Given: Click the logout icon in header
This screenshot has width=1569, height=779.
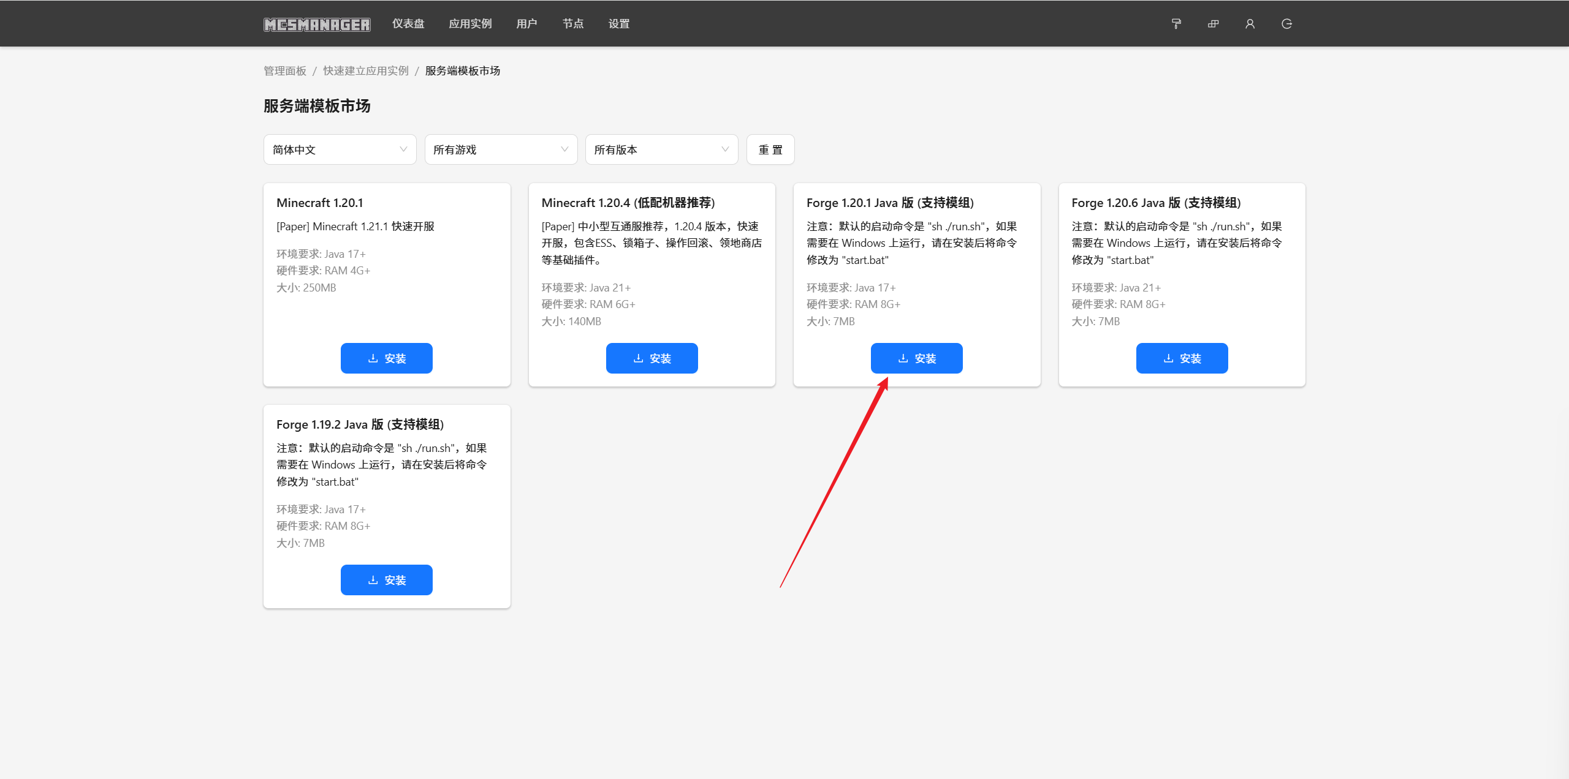Looking at the screenshot, I should 1286,24.
